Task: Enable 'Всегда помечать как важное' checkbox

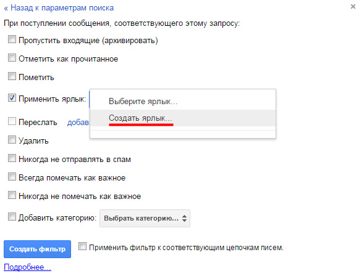Action: 12,177
